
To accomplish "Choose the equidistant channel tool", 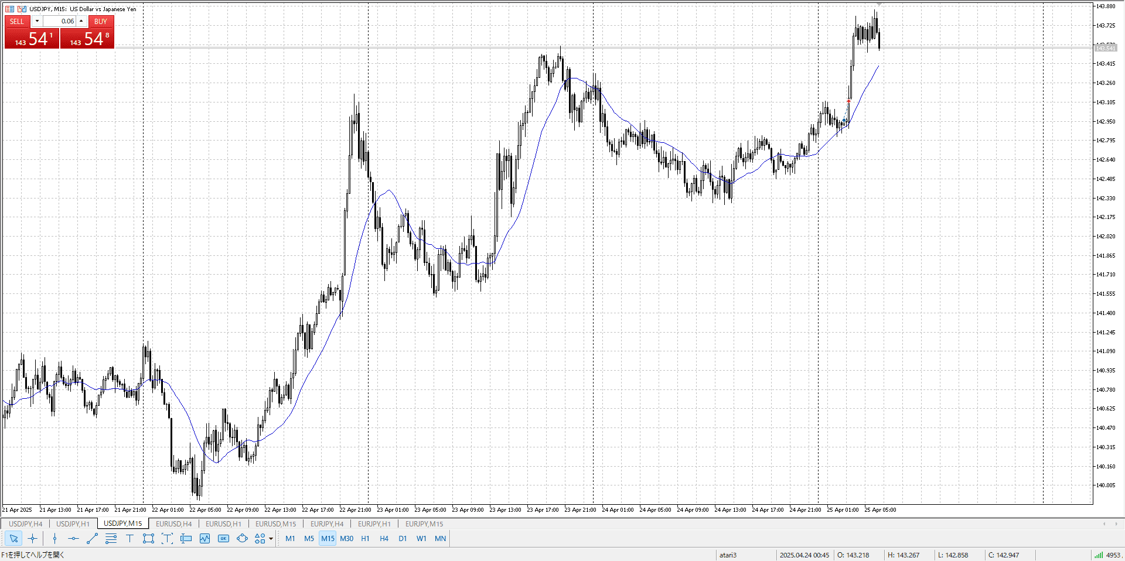I will click(111, 539).
